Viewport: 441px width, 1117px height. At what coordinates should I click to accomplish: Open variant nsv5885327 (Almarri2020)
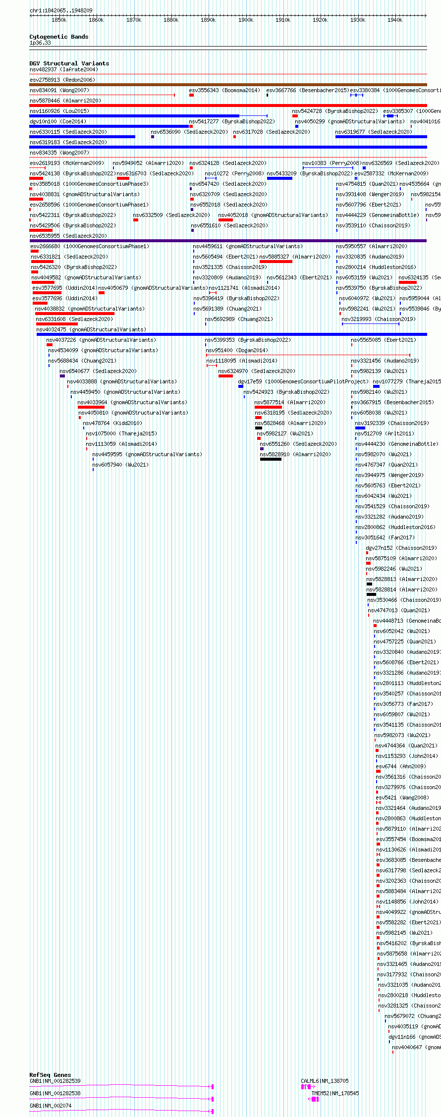coord(295,257)
